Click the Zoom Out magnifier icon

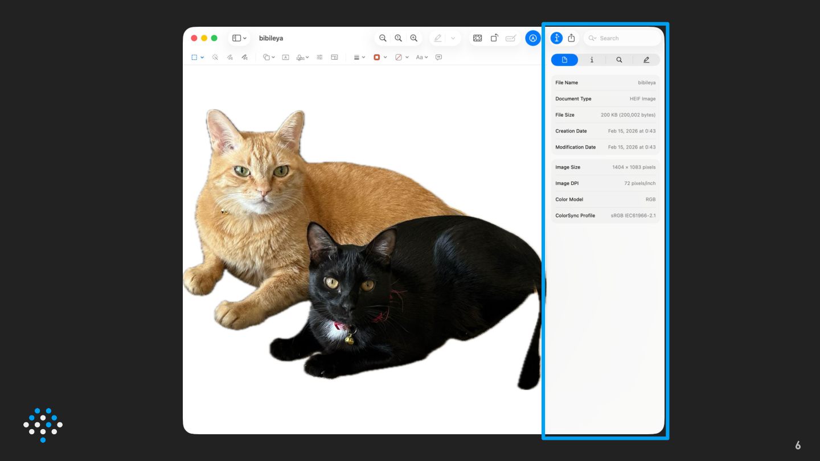383,38
